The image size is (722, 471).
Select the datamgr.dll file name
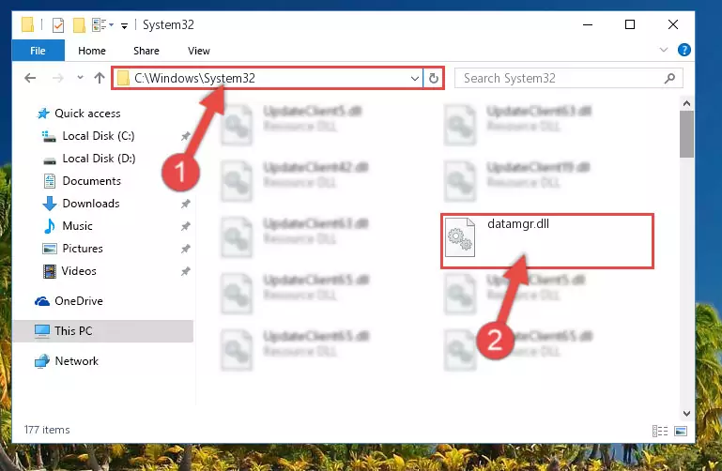[518, 224]
